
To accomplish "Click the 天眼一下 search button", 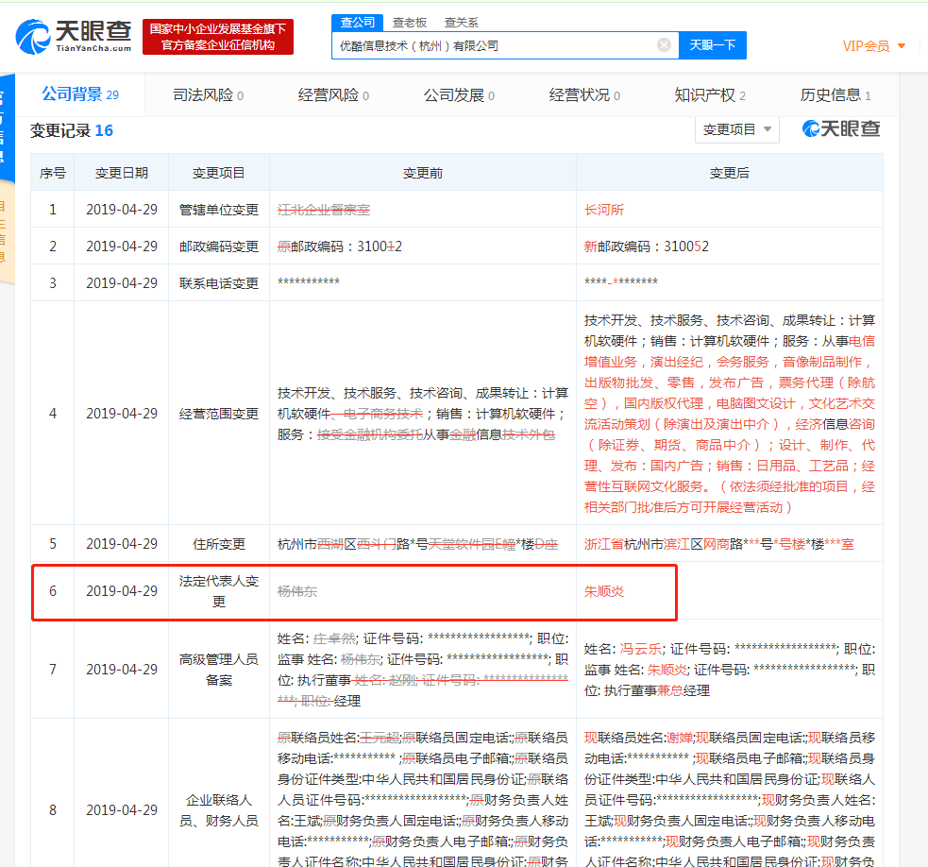I will 713,45.
